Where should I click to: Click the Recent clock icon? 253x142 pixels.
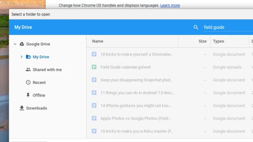(x=28, y=83)
